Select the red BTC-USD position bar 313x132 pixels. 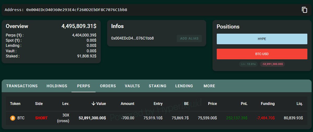(x=262, y=54)
